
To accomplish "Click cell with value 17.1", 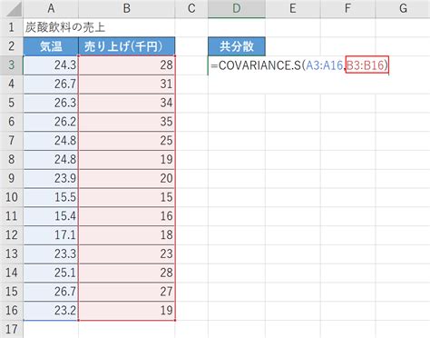I will pyautogui.click(x=51, y=235).
